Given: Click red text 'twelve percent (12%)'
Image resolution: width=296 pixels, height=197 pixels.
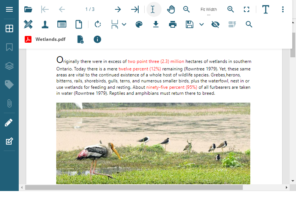Looking at the screenshot, I should click(x=140, y=69).
